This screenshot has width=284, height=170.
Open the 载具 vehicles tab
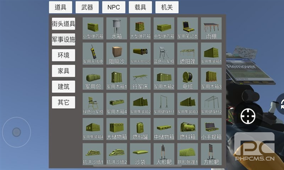(141, 7)
